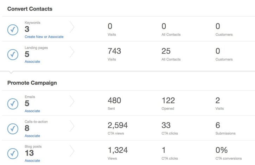Click the Blog posts checkmark icon
Image resolution: width=255 pixels, height=165 pixels.
[13, 153]
